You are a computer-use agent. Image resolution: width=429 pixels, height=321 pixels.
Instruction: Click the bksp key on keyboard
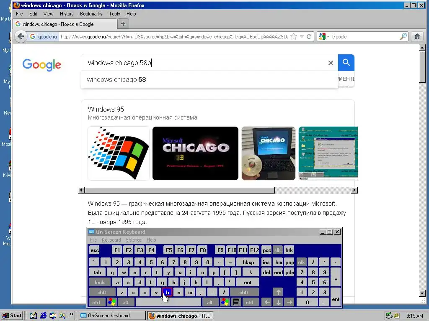coord(248,262)
